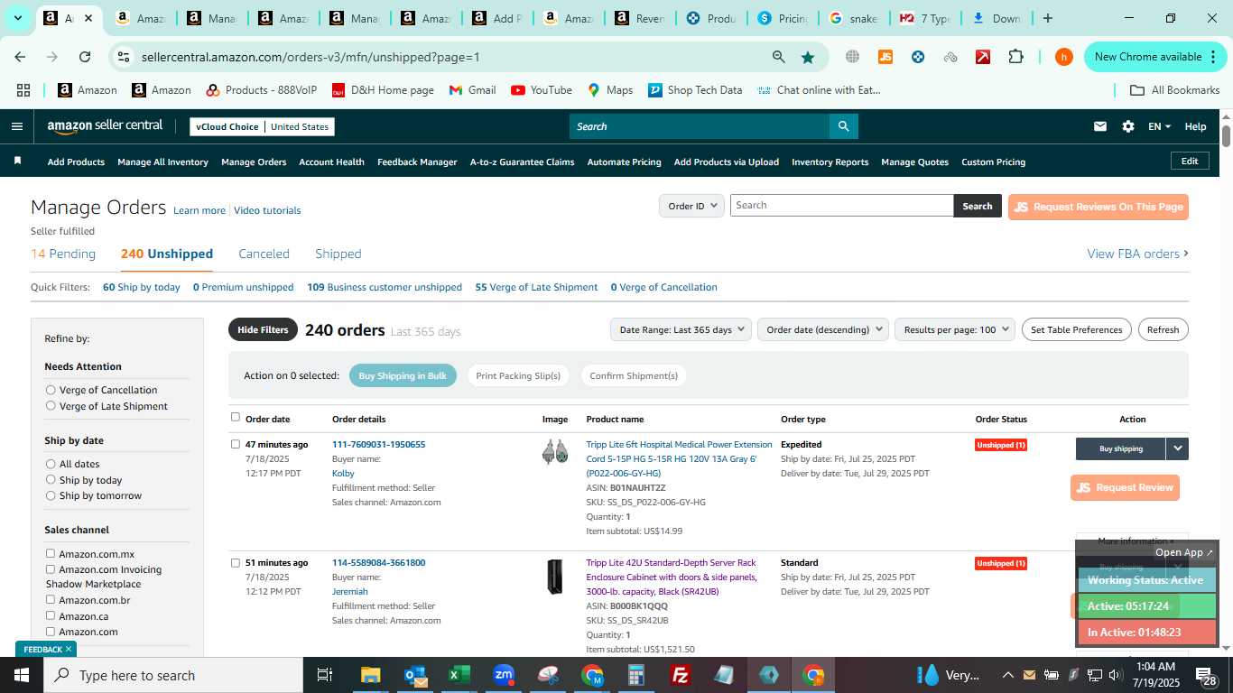This screenshot has height=693, width=1233.
Task: Check the Amazon.com.mx sales channel box
Action: pos(51,553)
